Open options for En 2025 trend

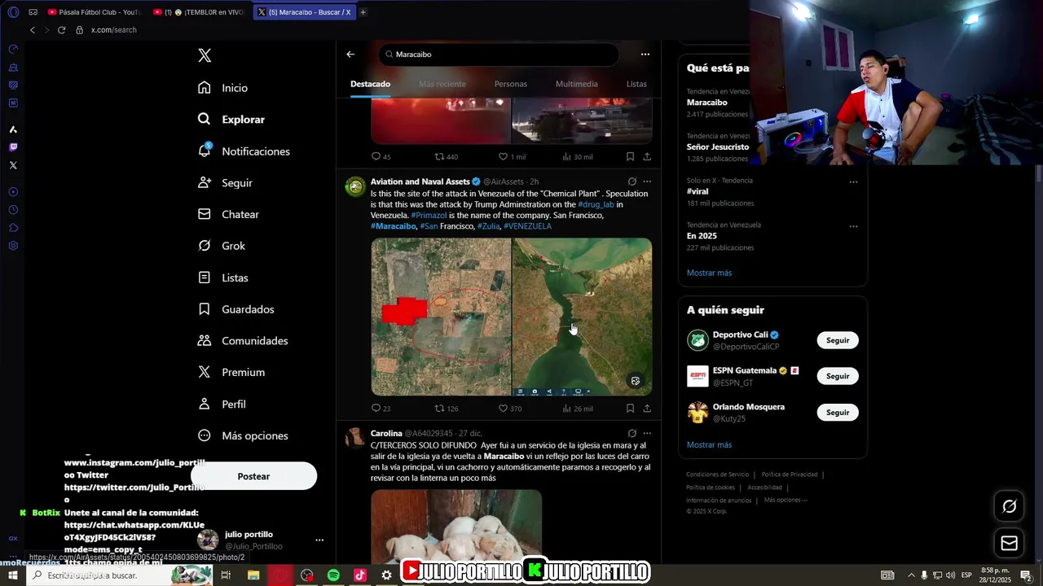click(x=853, y=226)
